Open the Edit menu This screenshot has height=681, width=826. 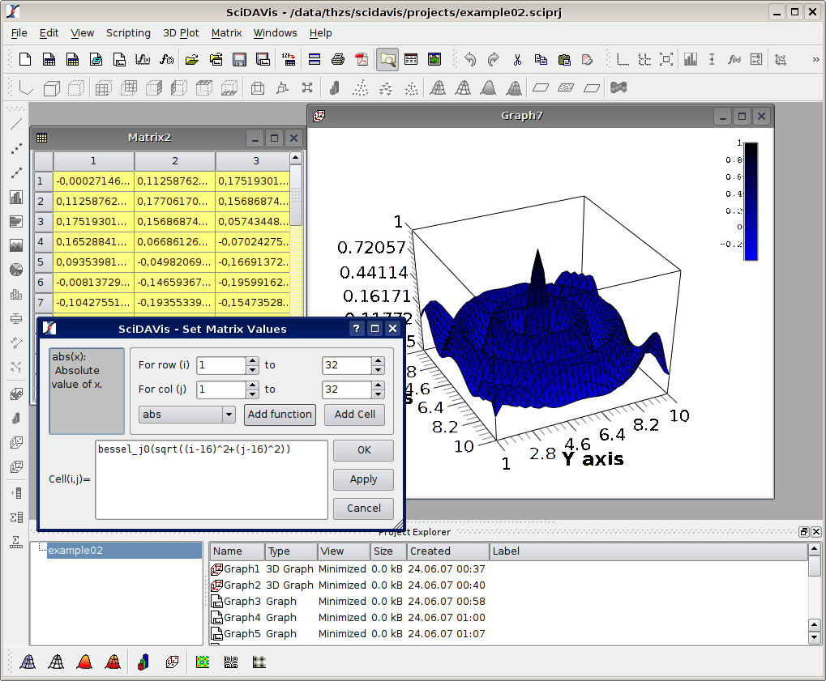49,32
